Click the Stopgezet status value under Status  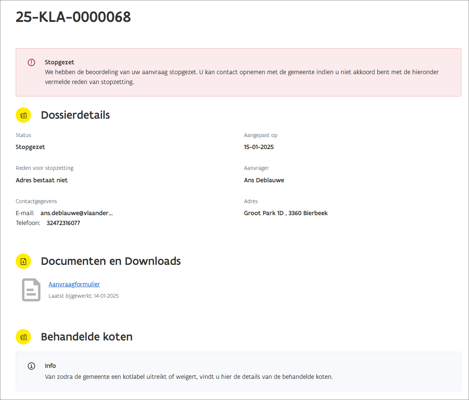[x=30, y=147]
